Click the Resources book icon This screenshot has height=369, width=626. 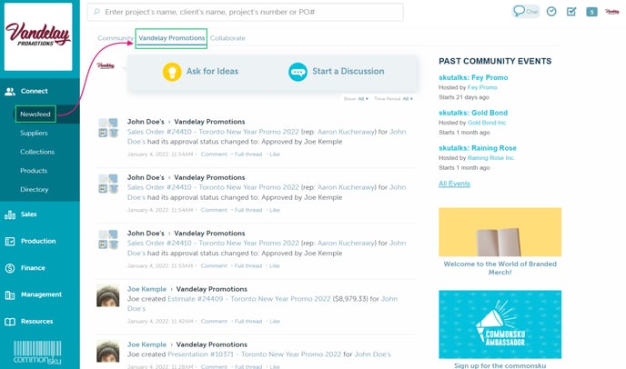(10, 322)
